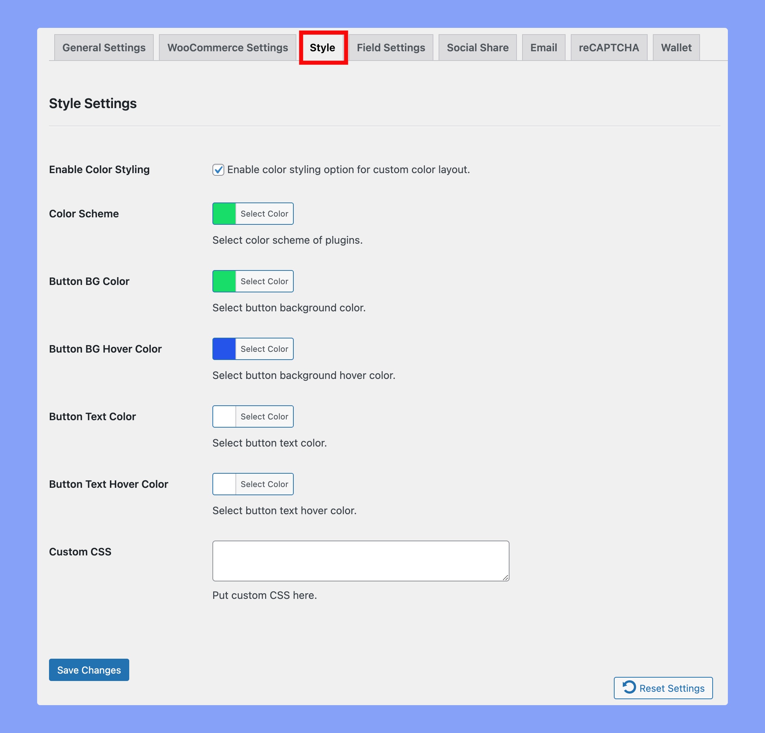Click the Wallet tab
The image size is (765, 733).
click(x=676, y=48)
